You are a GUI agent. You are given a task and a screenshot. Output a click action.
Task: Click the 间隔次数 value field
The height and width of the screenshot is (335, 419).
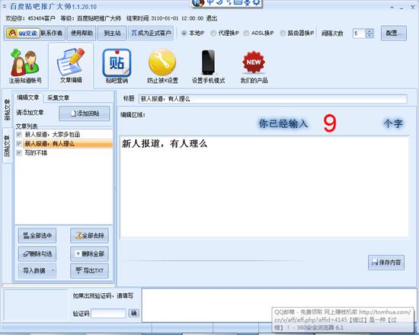[x=359, y=33]
